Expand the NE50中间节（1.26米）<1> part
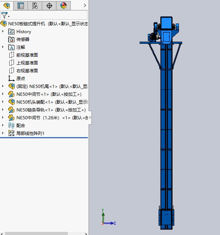This screenshot has width=220, height=235. pyautogui.click(x=3, y=117)
